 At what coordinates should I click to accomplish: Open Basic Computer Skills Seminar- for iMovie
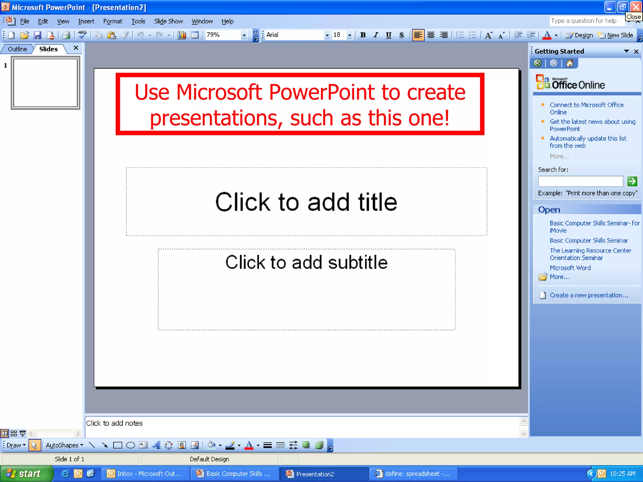click(594, 227)
